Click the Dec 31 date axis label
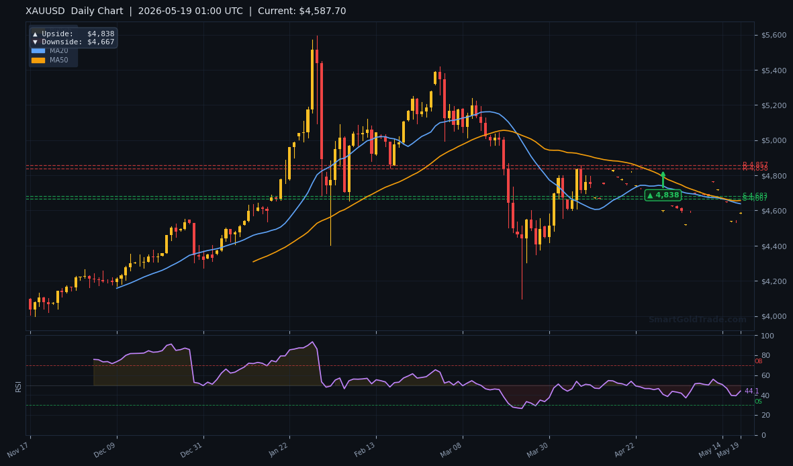 pyautogui.click(x=193, y=449)
